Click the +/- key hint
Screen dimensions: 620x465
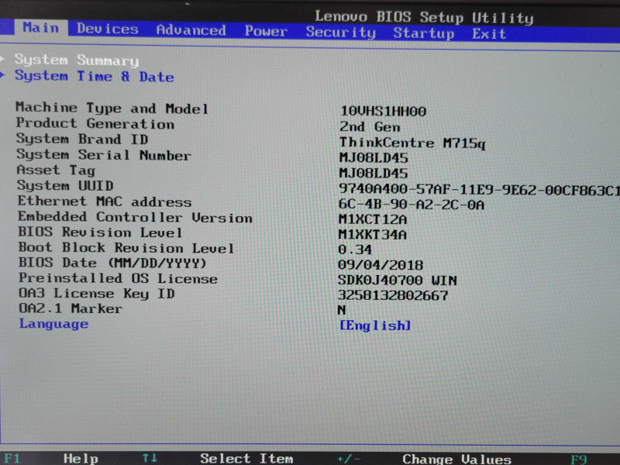click(x=348, y=459)
